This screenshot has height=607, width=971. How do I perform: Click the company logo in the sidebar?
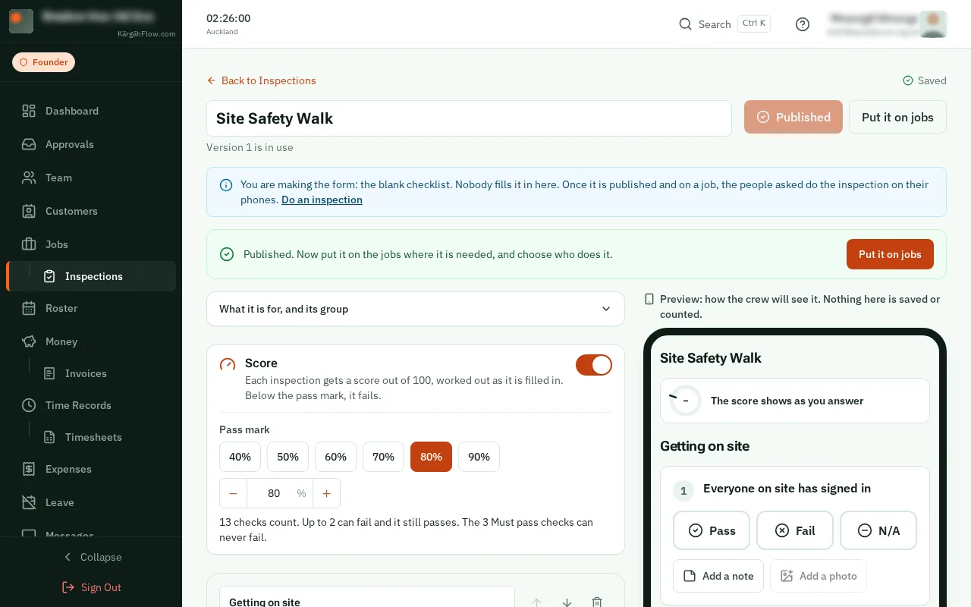click(x=21, y=21)
